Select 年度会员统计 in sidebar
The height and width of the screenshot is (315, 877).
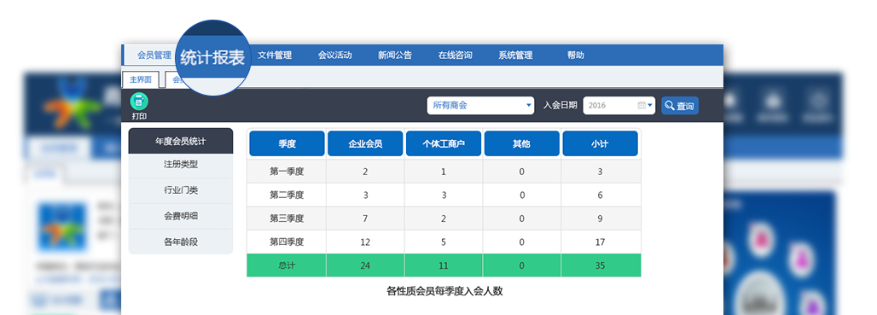(181, 141)
